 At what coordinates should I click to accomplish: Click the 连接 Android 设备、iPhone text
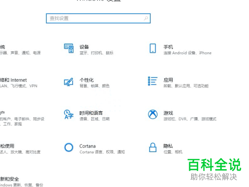[187, 53]
